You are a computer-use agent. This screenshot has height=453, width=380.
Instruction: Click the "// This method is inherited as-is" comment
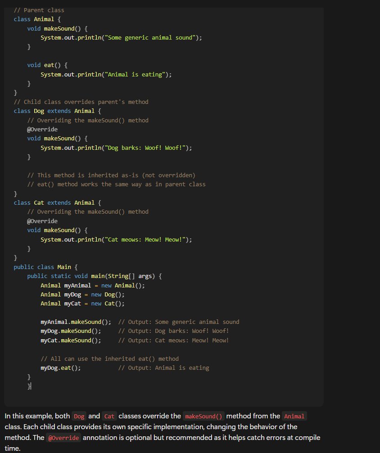point(111,175)
